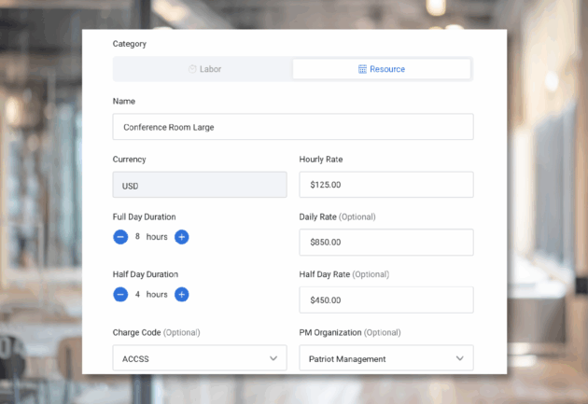Image resolution: width=588 pixels, height=404 pixels.
Task: Click the Hourly Rate field $125.00
Action: [x=386, y=185]
